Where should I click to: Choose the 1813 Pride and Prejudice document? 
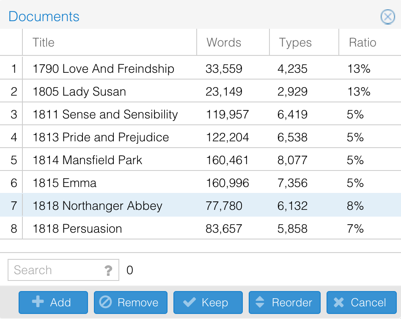(101, 137)
